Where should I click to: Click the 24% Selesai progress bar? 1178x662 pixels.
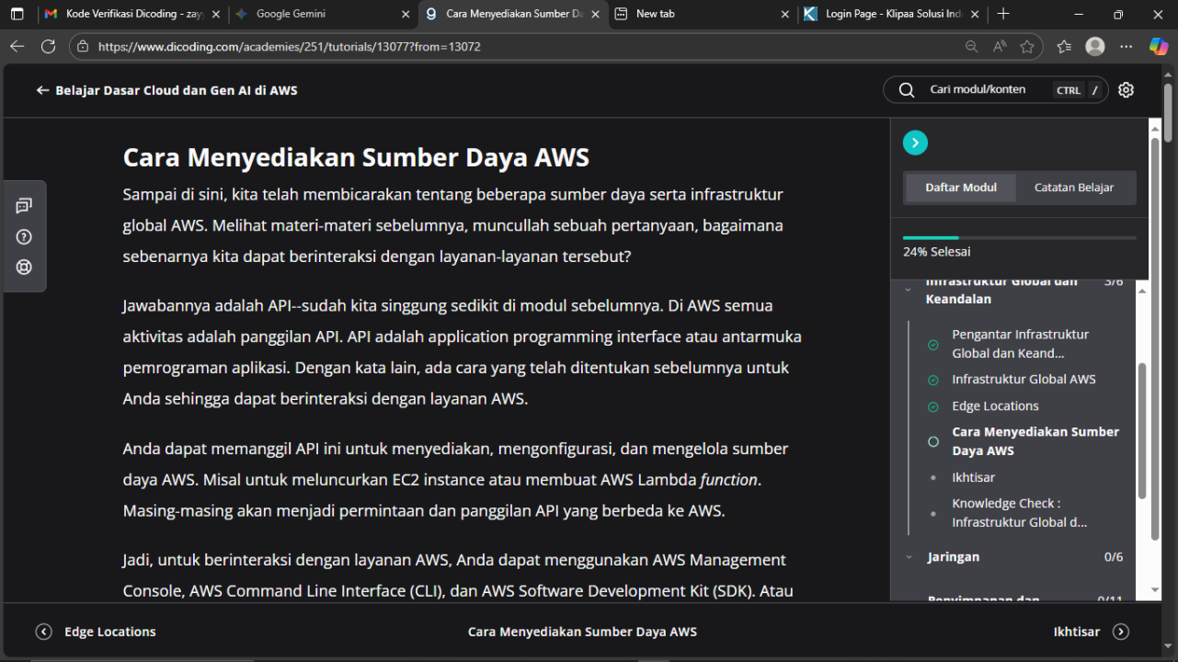coord(1019,238)
